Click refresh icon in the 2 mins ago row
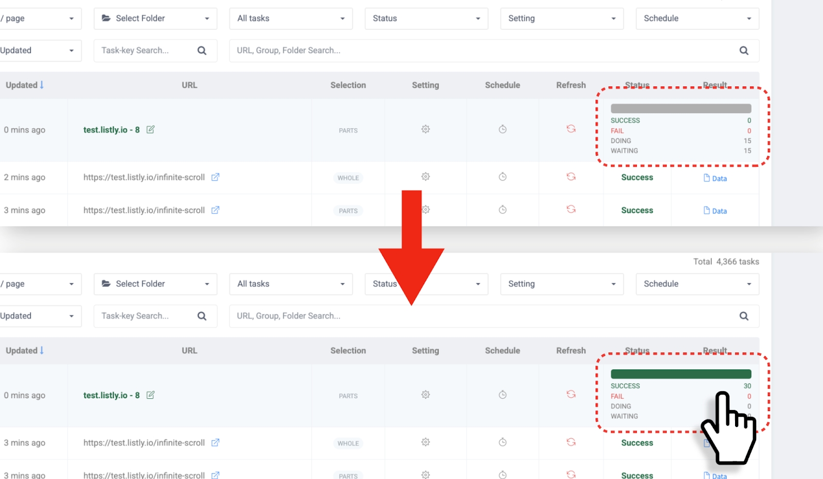This screenshot has height=479, width=823. click(571, 176)
